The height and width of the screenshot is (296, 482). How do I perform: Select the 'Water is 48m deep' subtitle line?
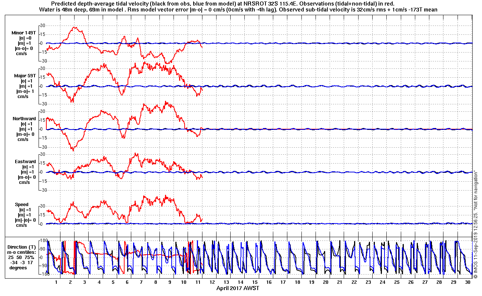[x=238, y=10]
